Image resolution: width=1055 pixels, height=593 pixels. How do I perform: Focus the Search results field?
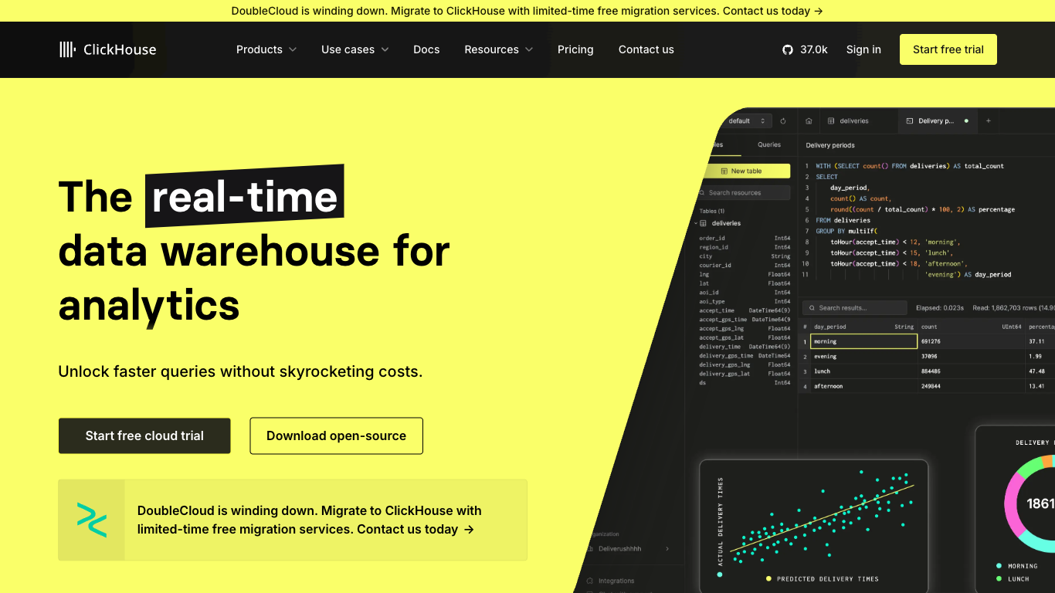854,308
